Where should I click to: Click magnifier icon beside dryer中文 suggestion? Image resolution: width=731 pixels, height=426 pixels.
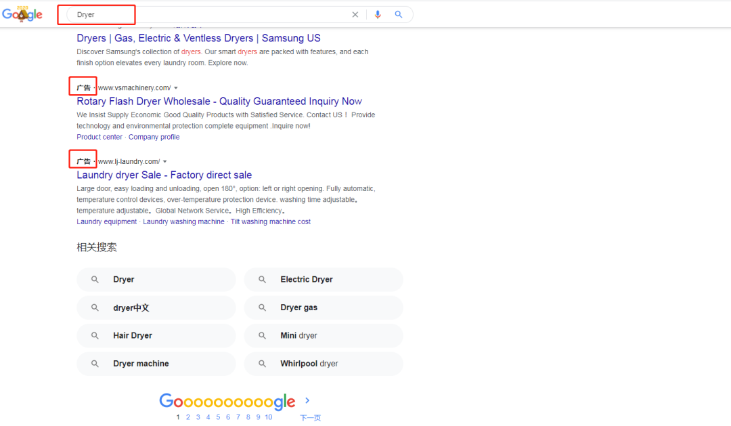click(x=95, y=307)
